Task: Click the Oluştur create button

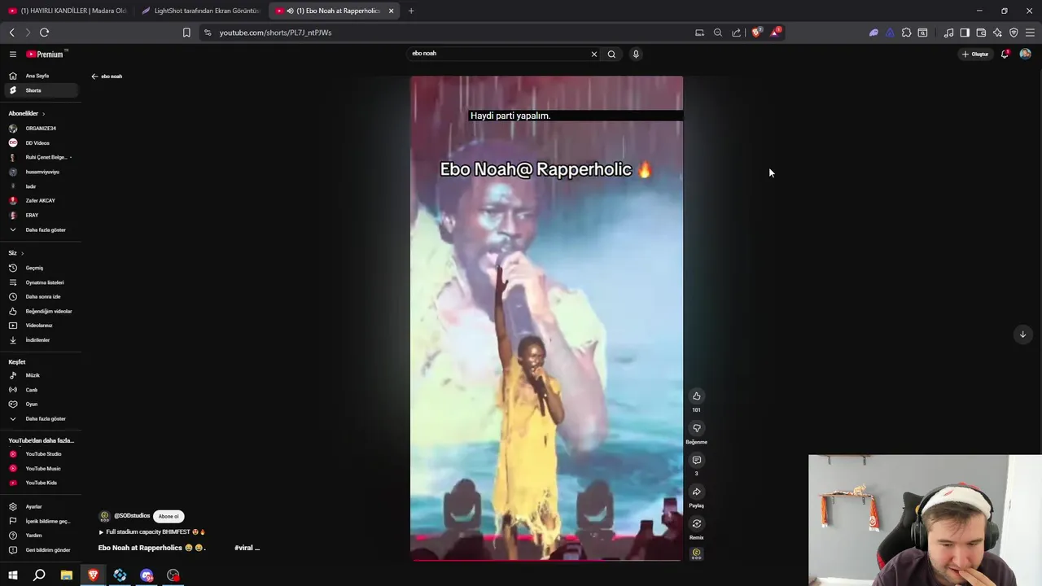Action: (975, 55)
